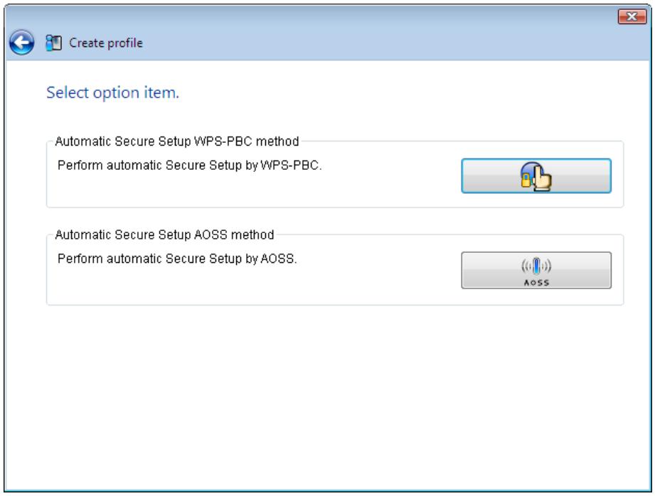This screenshot has width=655, height=496.
Task: Click the small padlock on WPS-PBC icon
Action: click(526, 180)
